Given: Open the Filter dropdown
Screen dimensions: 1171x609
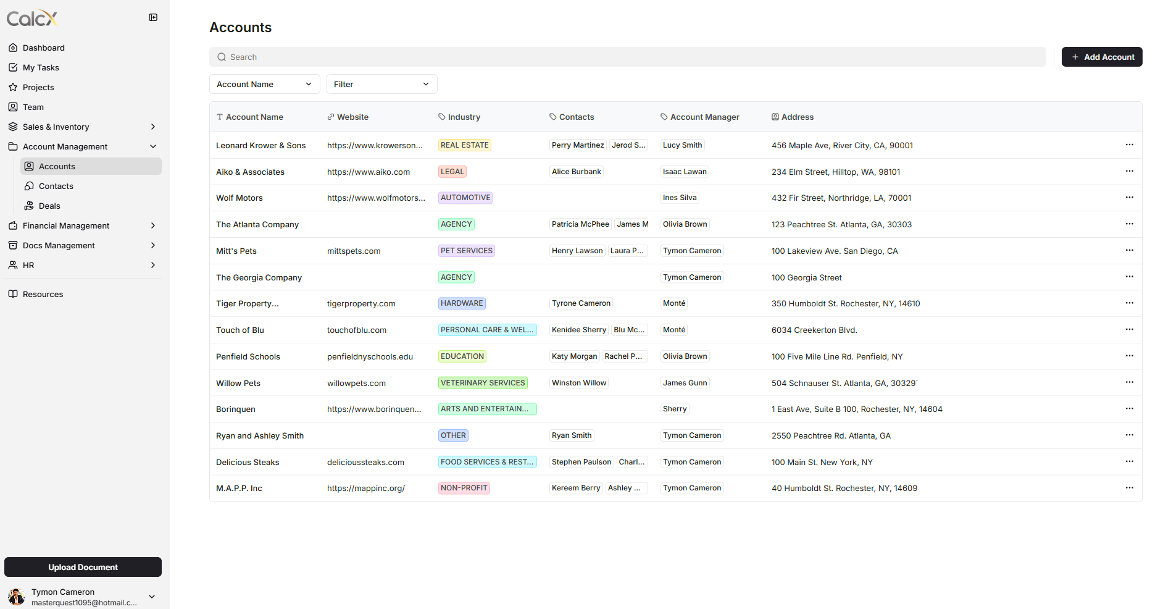Looking at the screenshot, I should pos(381,84).
